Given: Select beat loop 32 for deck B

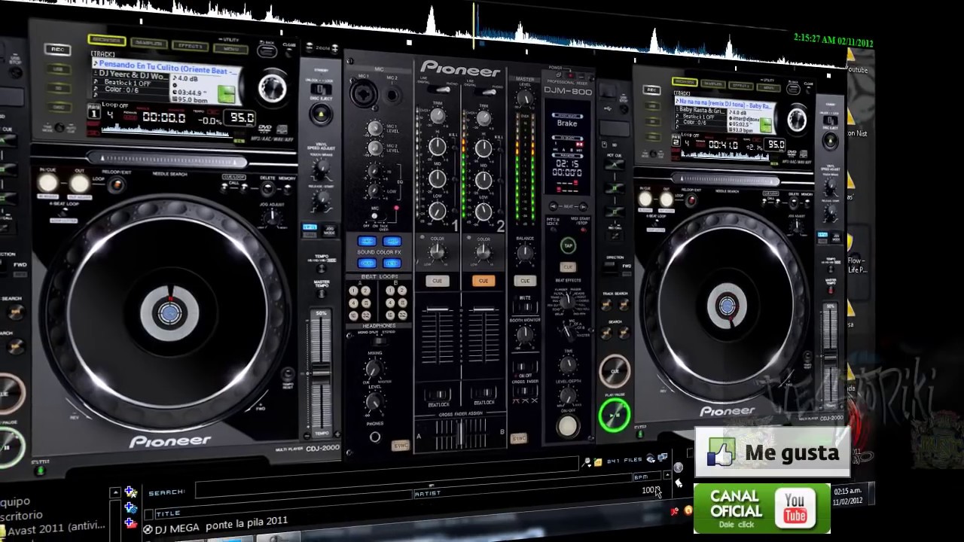Looking at the screenshot, I should 402,315.
